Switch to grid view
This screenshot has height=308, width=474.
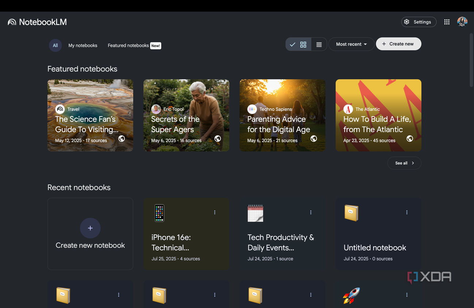pos(298,45)
